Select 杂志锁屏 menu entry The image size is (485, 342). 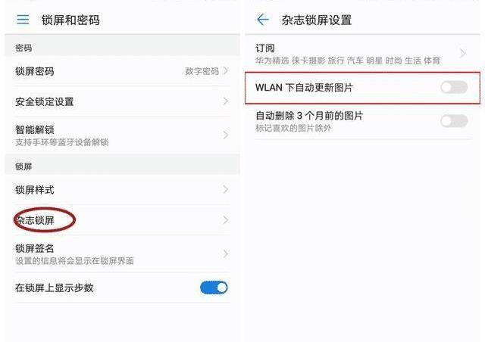122,220
